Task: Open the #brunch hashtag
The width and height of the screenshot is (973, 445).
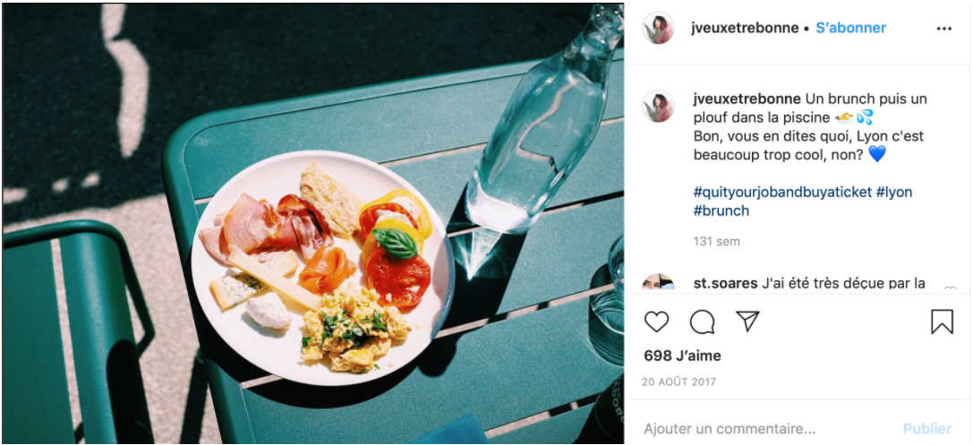Action: (x=721, y=211)
